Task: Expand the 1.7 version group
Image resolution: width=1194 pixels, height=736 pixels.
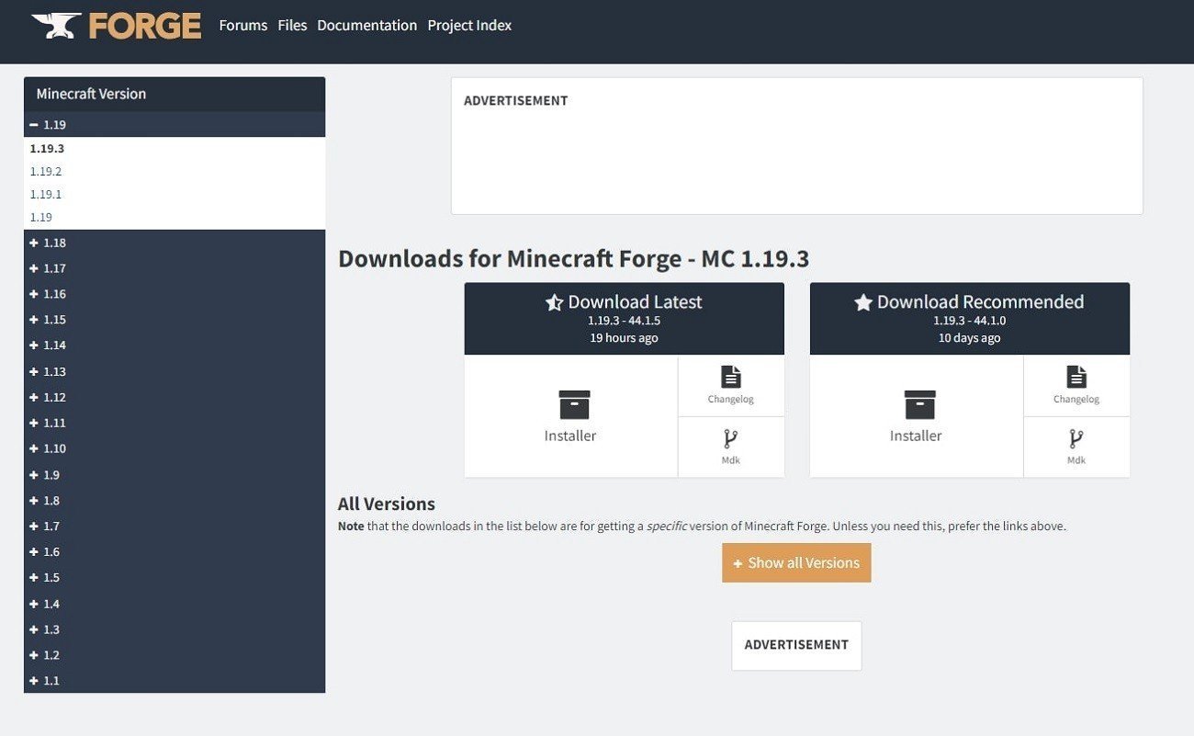Action: (x=175, y=526)
